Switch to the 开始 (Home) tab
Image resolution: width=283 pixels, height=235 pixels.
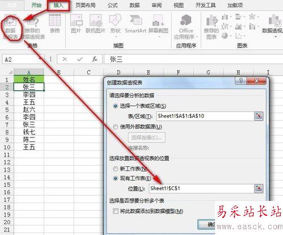[x=36, y=5]
